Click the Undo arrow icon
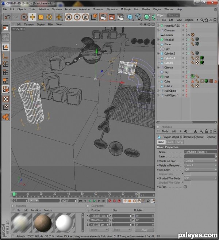The height and width of the screenshot is (240, 219). (7, 17)
